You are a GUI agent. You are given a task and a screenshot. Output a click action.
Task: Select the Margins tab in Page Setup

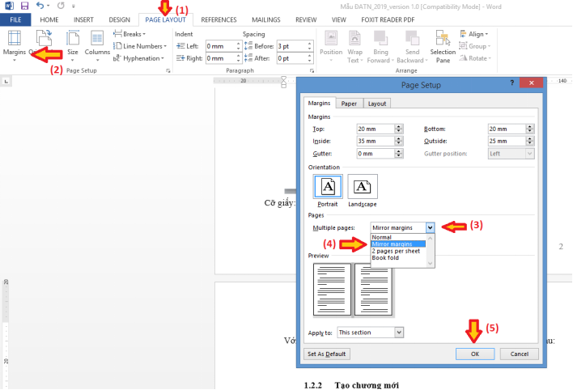(319, 103)
